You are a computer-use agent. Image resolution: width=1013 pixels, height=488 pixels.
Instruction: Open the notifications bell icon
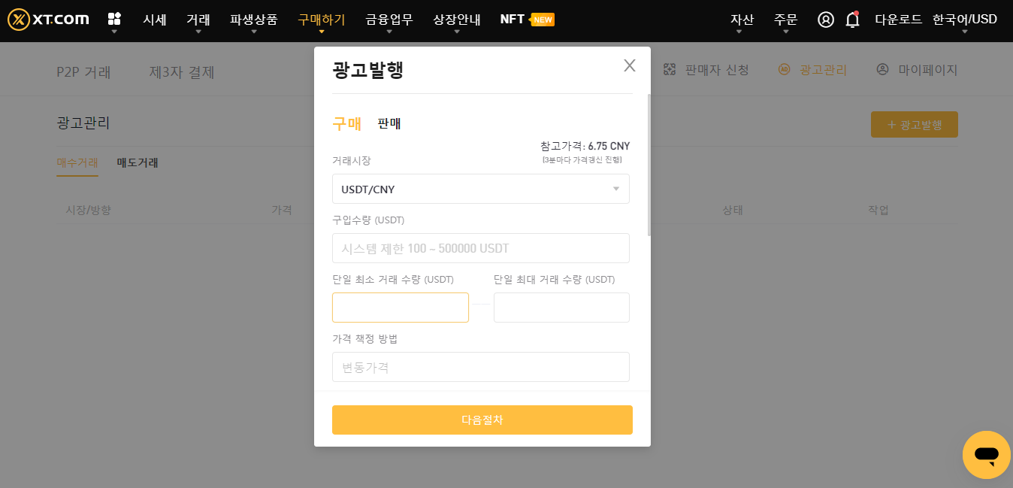pos(852,20)
